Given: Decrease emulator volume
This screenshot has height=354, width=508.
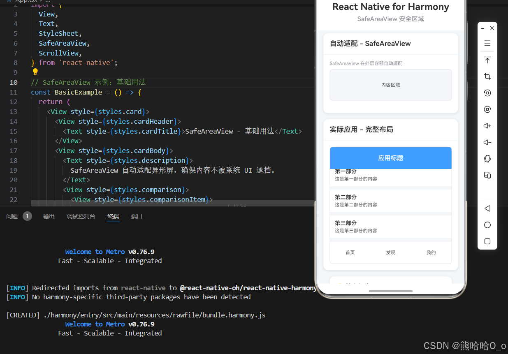Looking at the screenshot, I should (487, 142).
